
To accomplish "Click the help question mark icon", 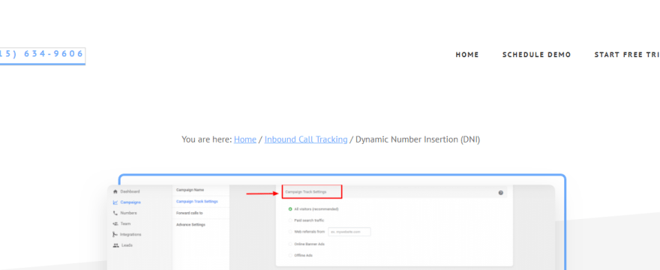I will (500, 193).
